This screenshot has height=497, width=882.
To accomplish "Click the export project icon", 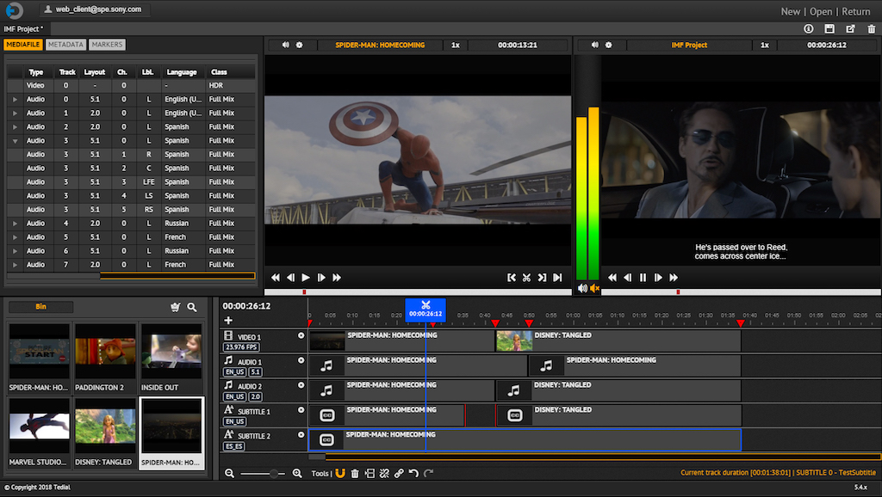I will tap(850, 29).
